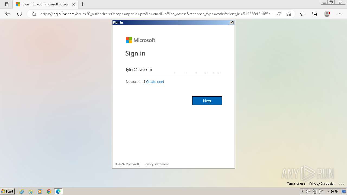Screen dimensions: 347x195
Task: Open File Explorer from taskbar
Action: tap(31, 191)
